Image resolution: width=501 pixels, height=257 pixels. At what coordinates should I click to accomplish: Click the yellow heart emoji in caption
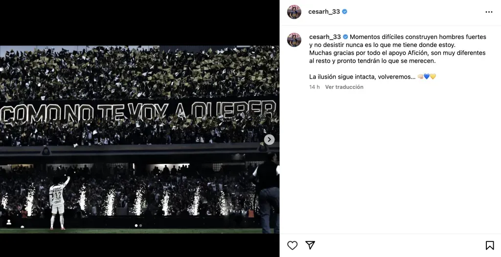[433, 77]
